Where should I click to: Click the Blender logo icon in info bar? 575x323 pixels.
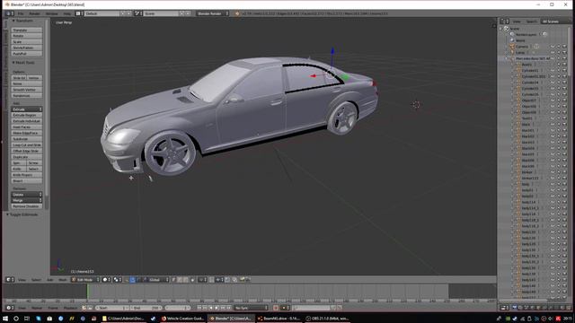pyautogui.click(x=237, y=13)
